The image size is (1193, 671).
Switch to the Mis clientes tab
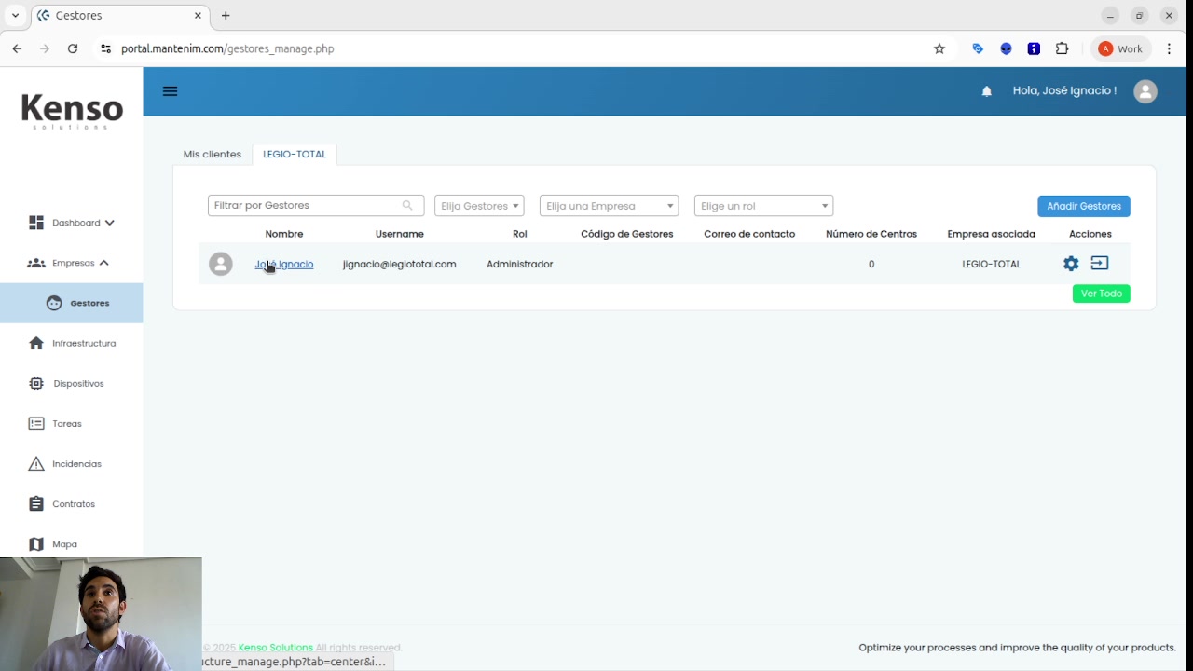pos(212,154)
